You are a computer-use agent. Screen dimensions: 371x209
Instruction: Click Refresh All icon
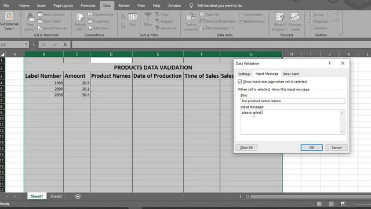point(80,17)
